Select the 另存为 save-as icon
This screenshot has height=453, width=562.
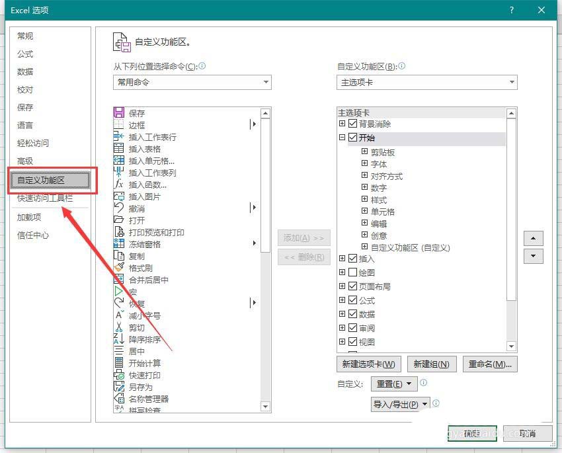118,386
